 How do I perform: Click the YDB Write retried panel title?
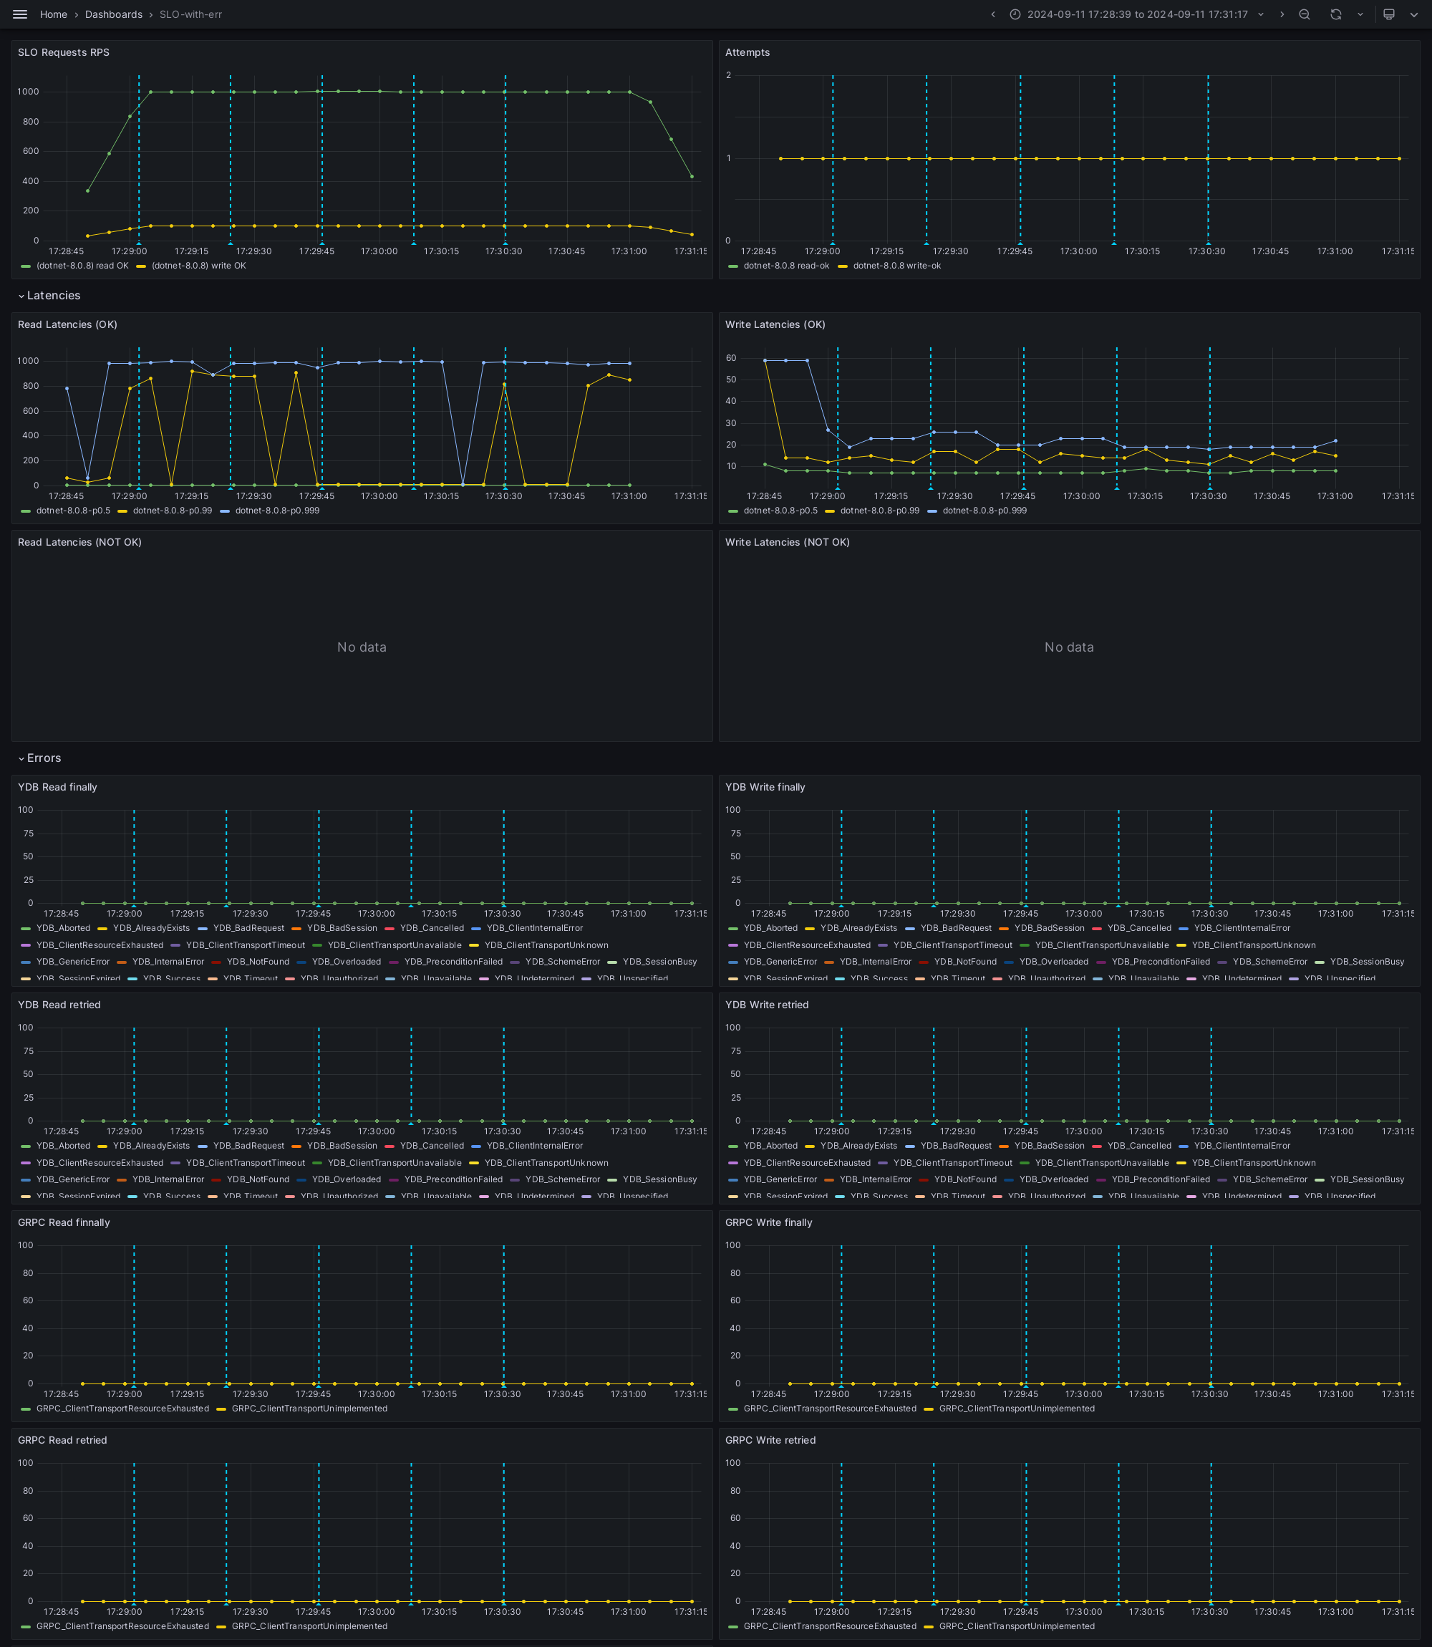click(x=766, y=1005)
